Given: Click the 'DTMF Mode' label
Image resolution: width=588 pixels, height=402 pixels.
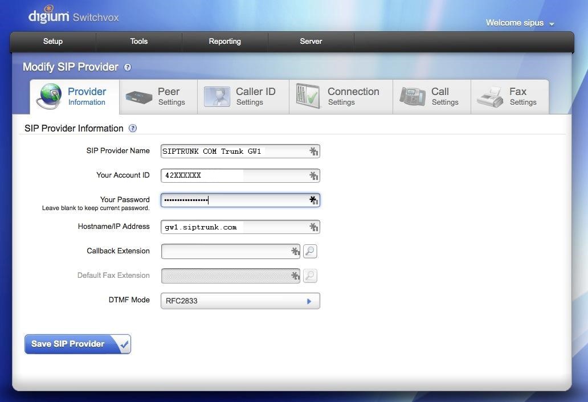Looking at the screenshot, I should coord(129,300).
